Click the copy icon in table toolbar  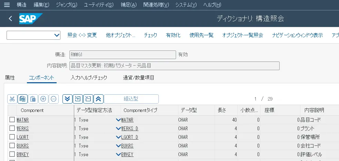coord(22,99)
